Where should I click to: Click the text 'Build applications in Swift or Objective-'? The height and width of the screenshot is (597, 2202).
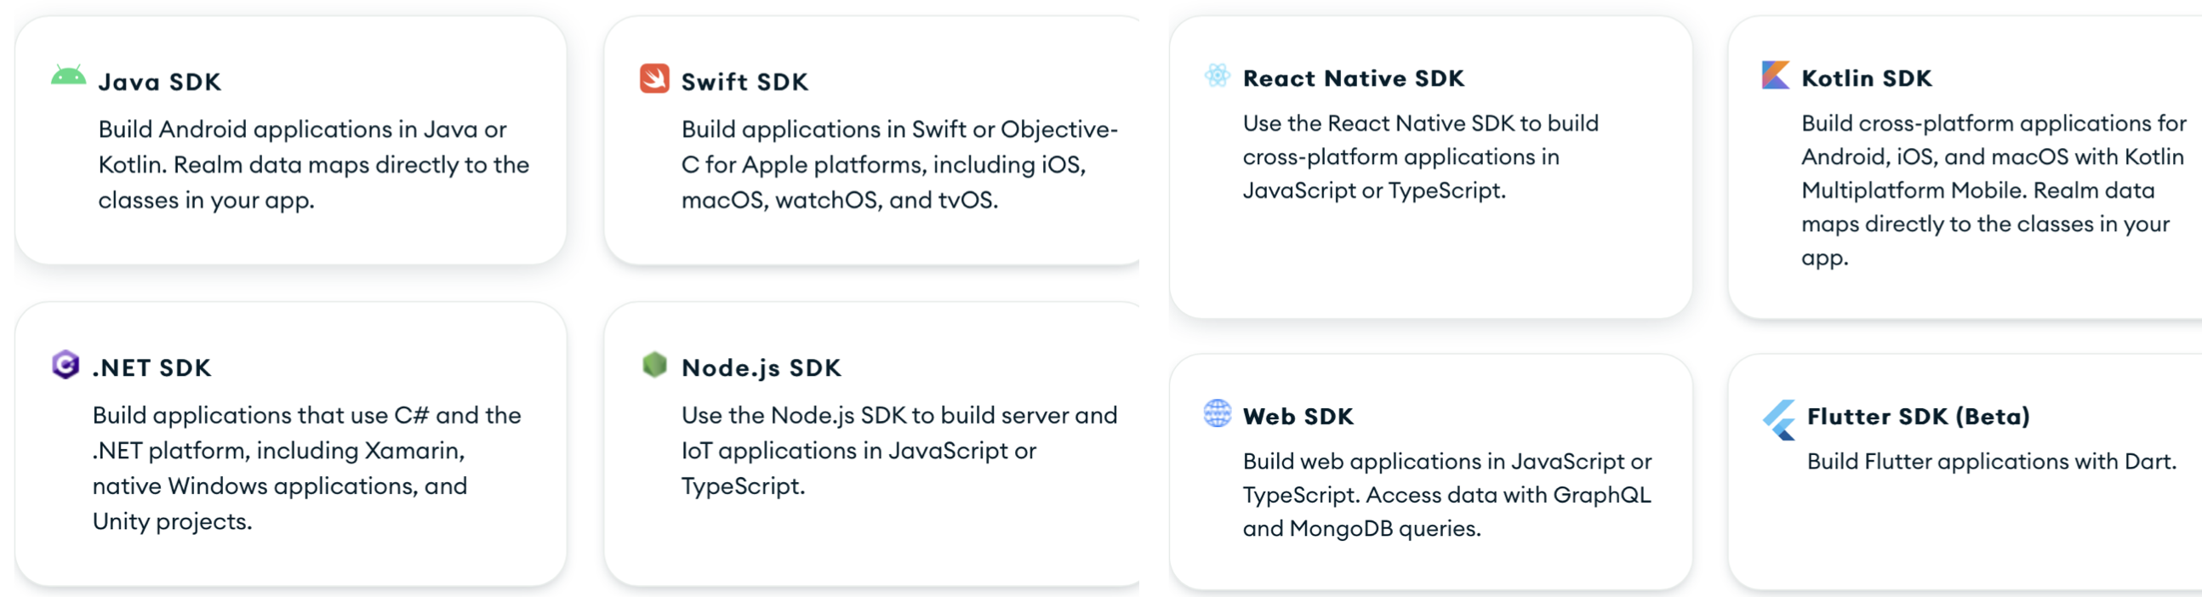[x=899, y=129]
